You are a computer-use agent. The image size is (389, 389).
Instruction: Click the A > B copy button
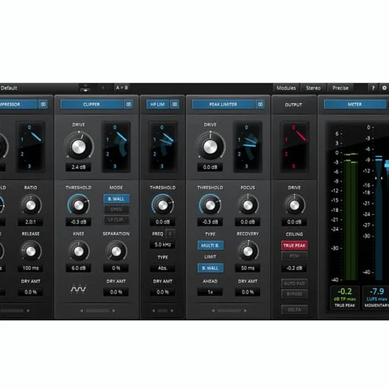point(122,88)
